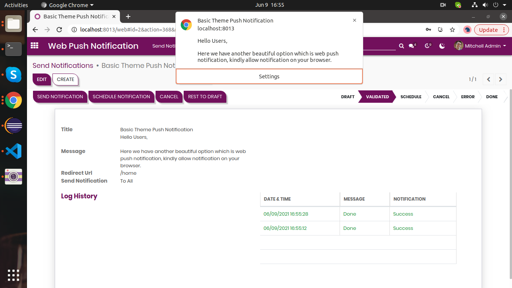This screenshot has height=288, width=512.
Task: Bookmark this page with star icon
Action: pos(452,30)
